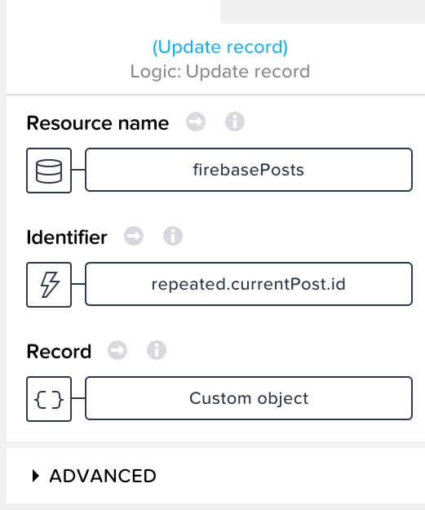This screenshot has height=510, width=425.
Task: Click the Record label
Action: click(x=59, y=352)
